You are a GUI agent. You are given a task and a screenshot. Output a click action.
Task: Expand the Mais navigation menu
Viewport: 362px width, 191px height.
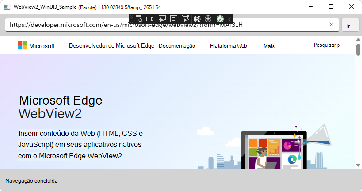269,46
